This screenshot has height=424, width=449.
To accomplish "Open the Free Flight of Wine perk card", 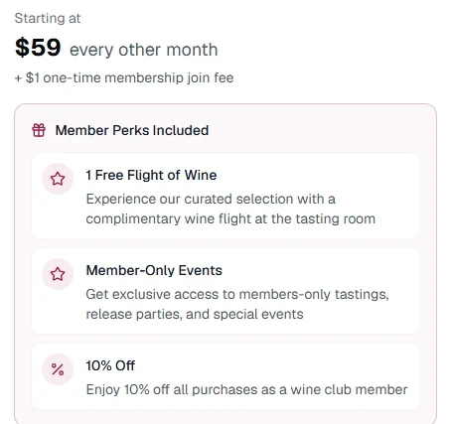I will click(x=225, y=196).
